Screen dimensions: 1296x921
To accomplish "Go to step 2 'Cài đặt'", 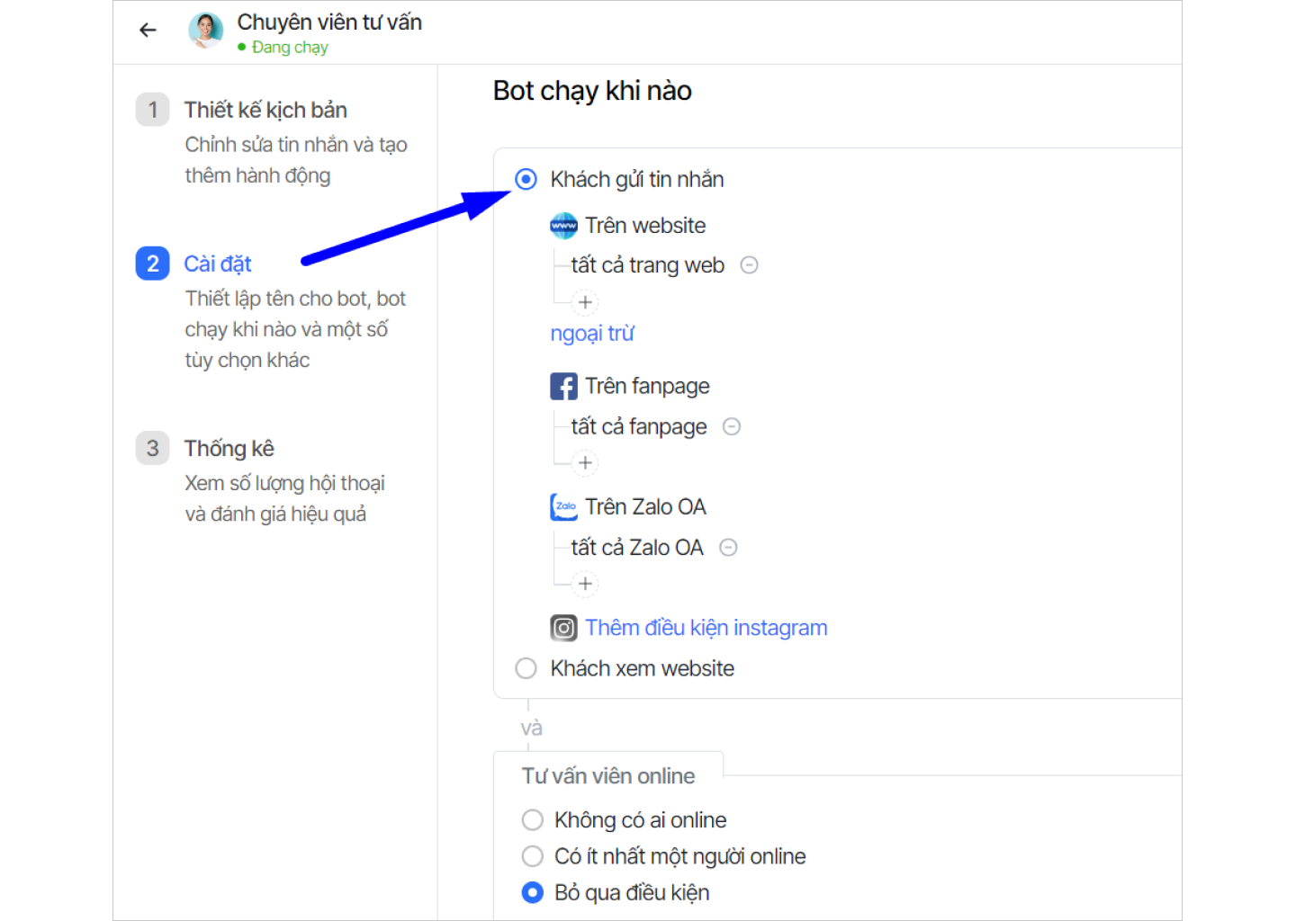I will click(x=218, y=264).
